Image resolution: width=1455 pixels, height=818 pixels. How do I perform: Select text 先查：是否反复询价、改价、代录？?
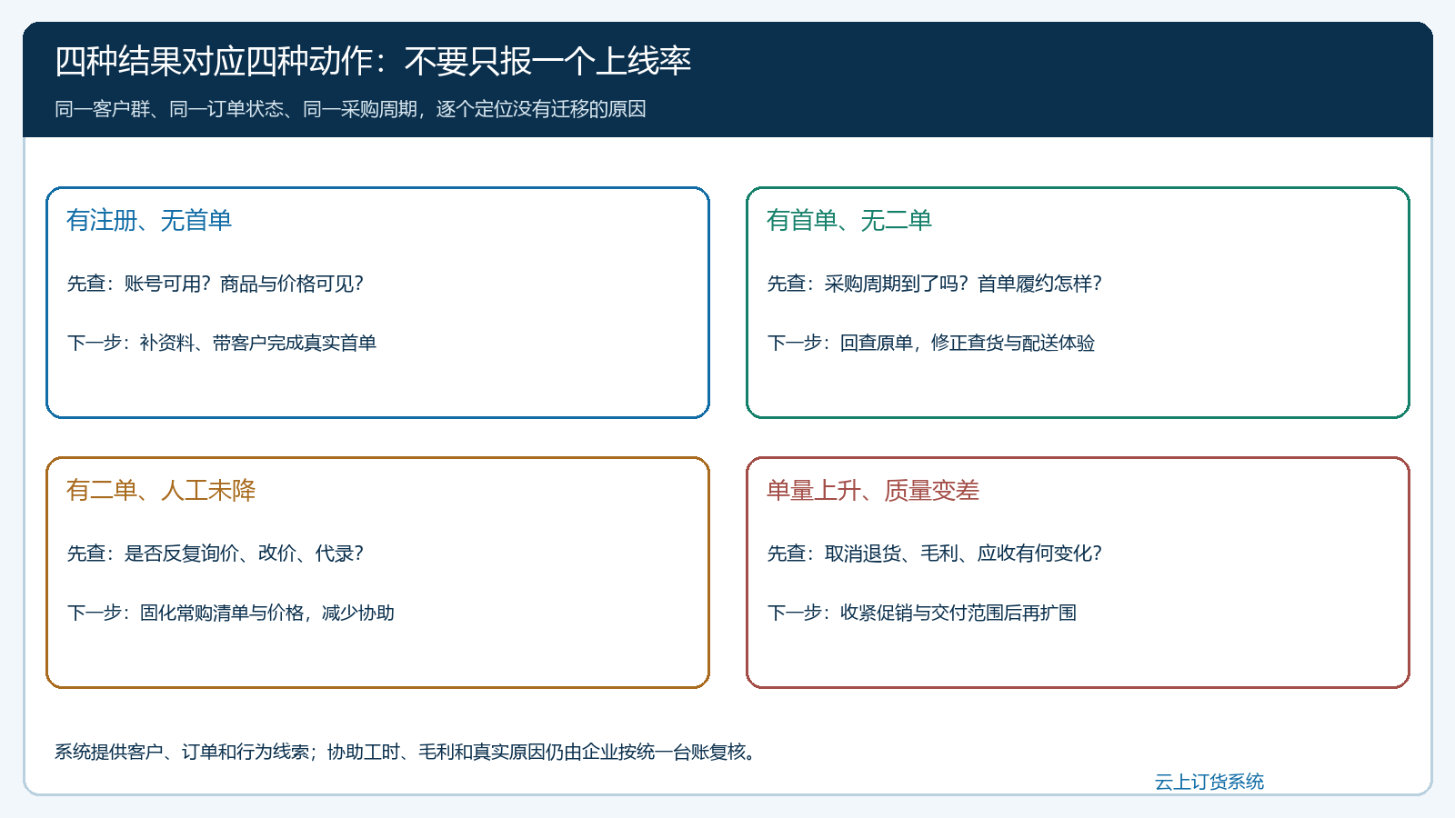[x=216, y=554]
